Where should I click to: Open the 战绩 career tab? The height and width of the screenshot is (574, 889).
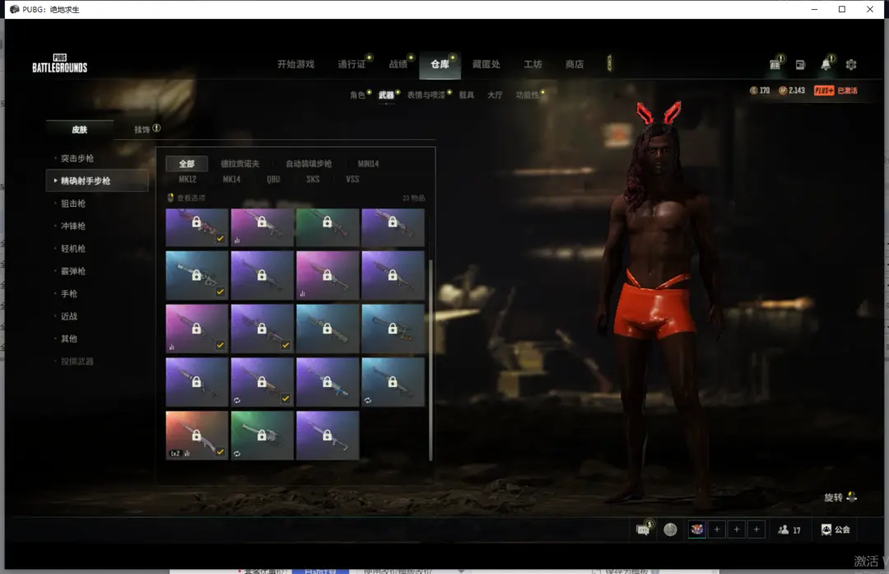click(398, 64)
